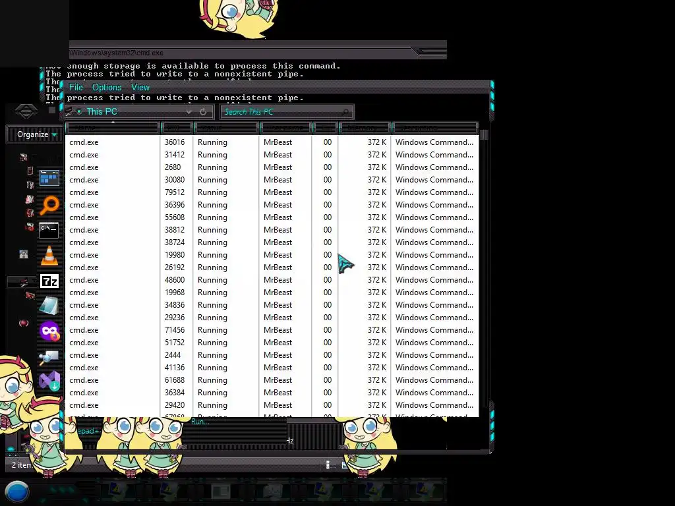Select the process with PID 79512
Viewport: 675px width, 506px height.
tap(272, 192)
